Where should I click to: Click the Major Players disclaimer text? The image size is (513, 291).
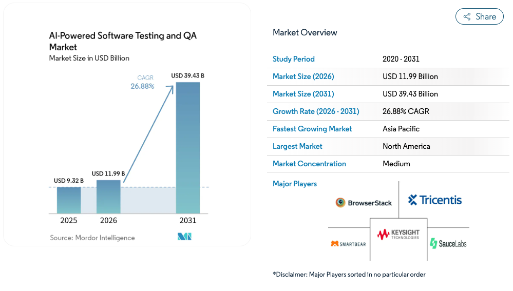(349, 275)
